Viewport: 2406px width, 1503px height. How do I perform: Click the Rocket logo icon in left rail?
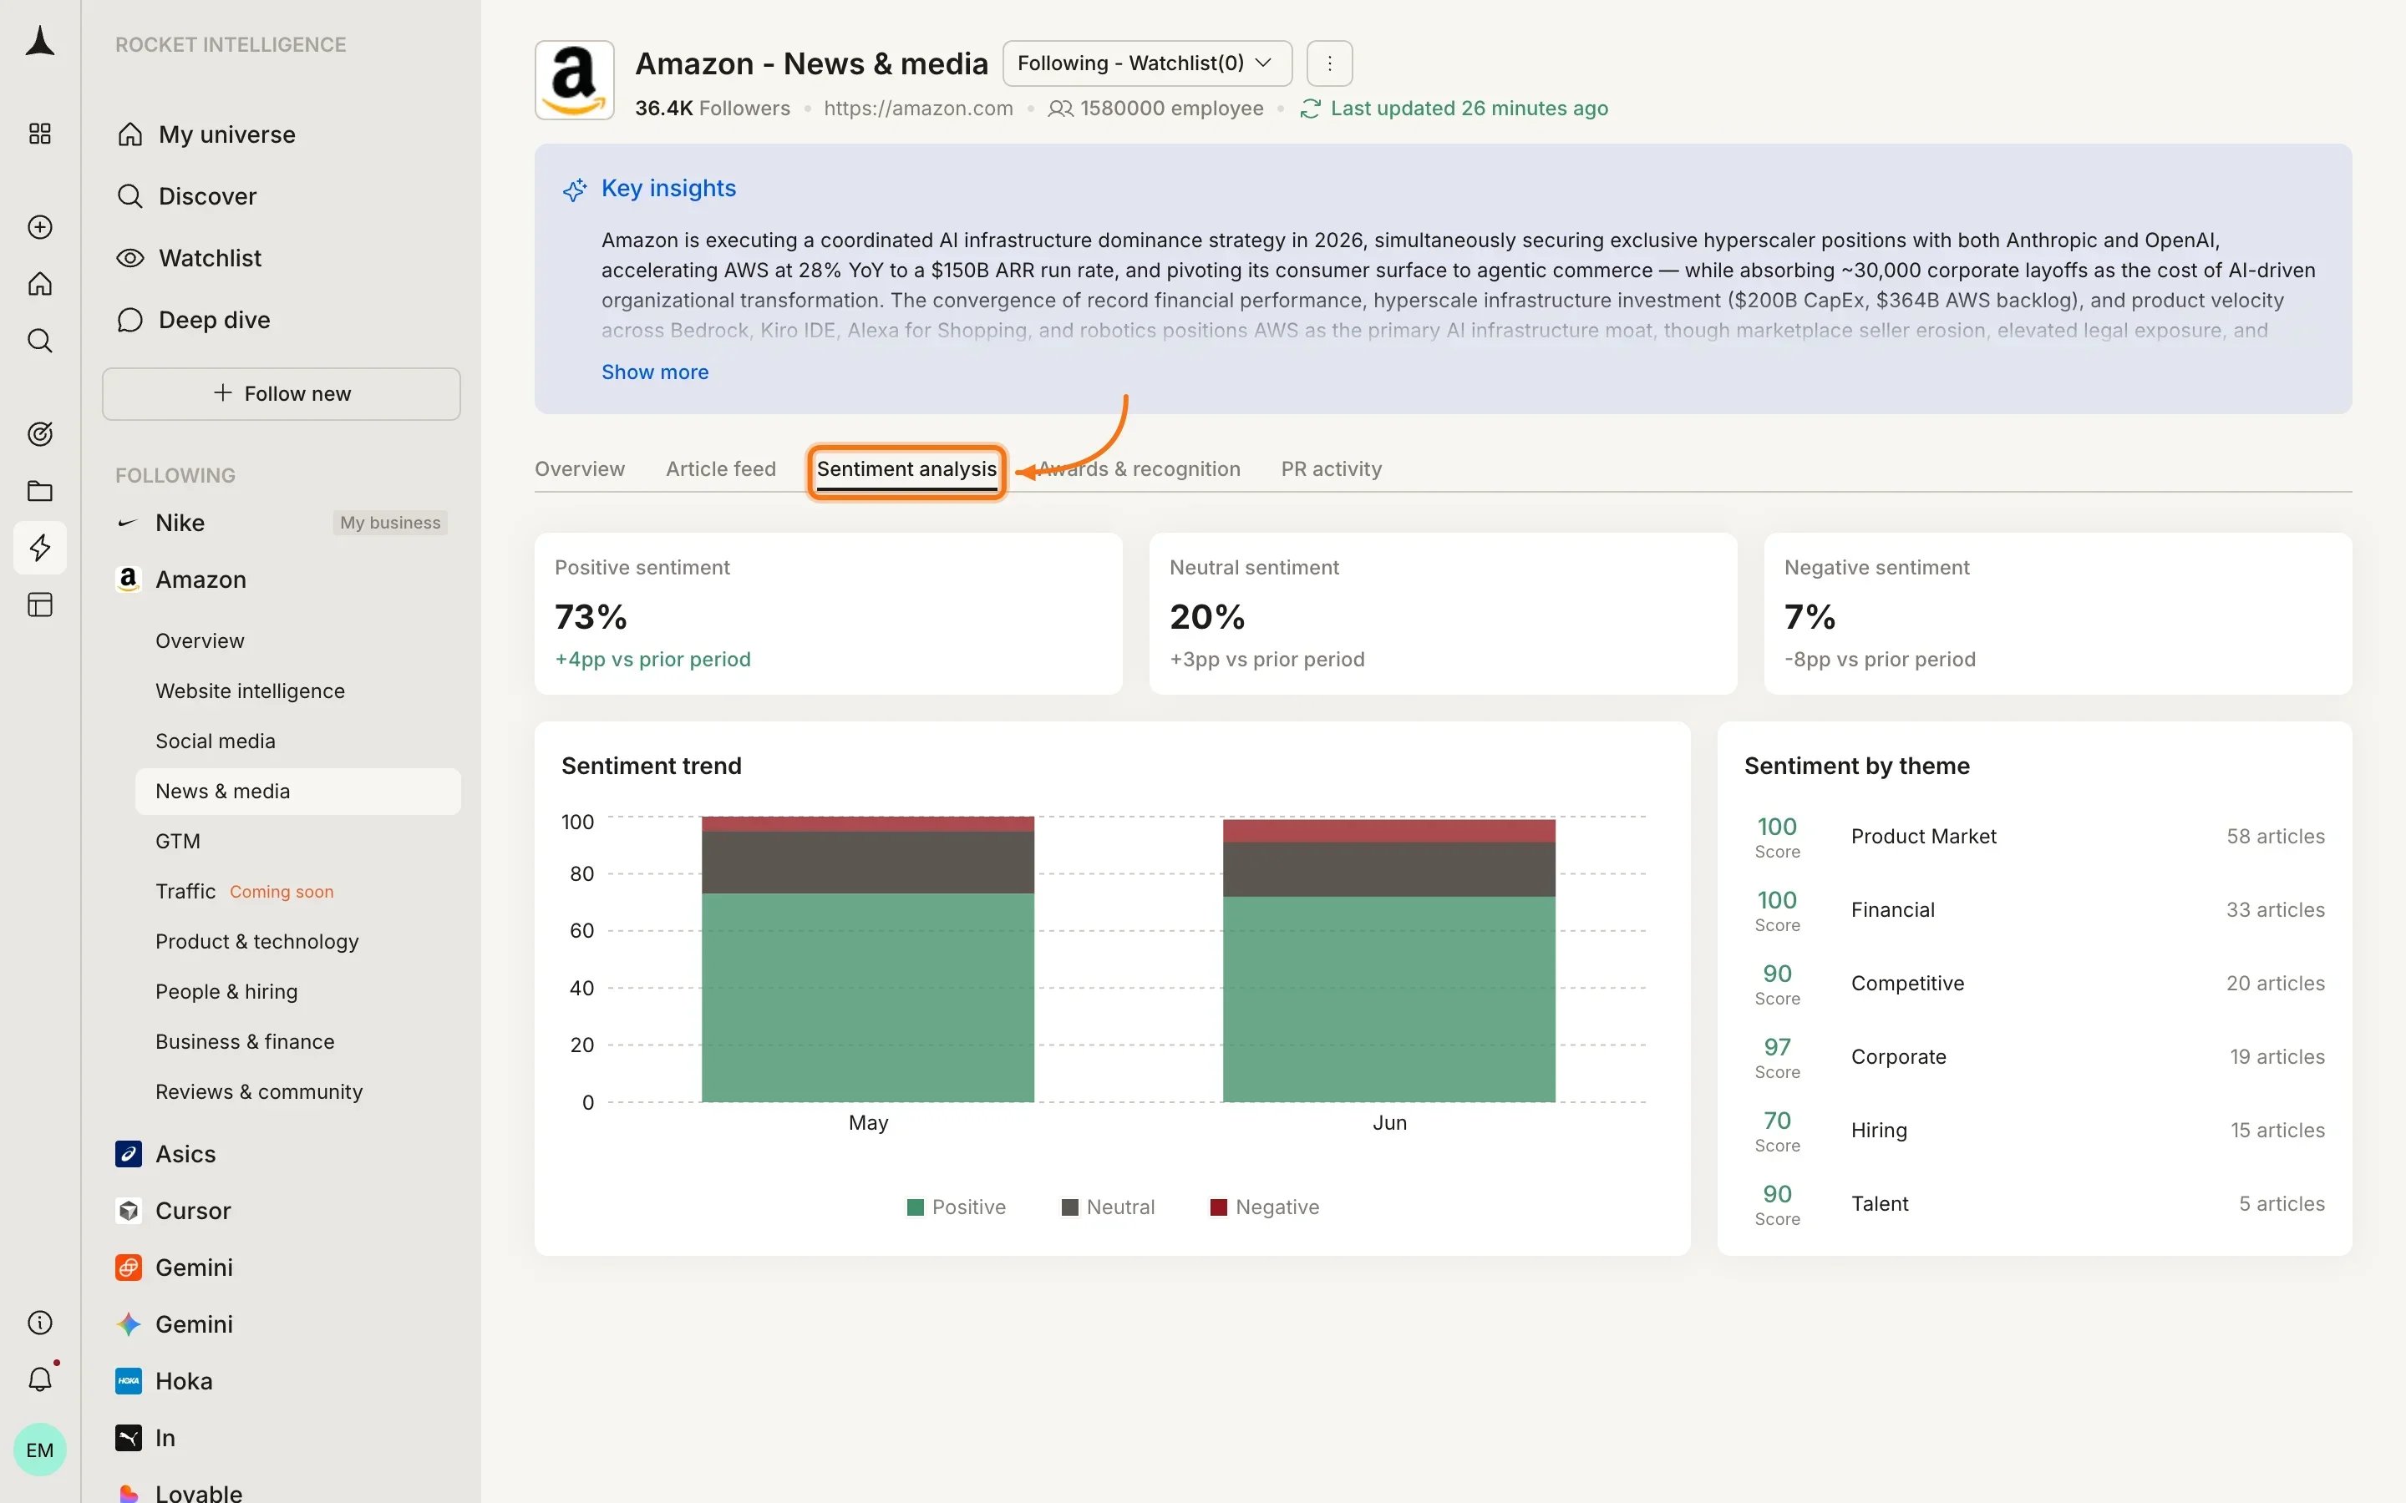click(x=40, y=42)
